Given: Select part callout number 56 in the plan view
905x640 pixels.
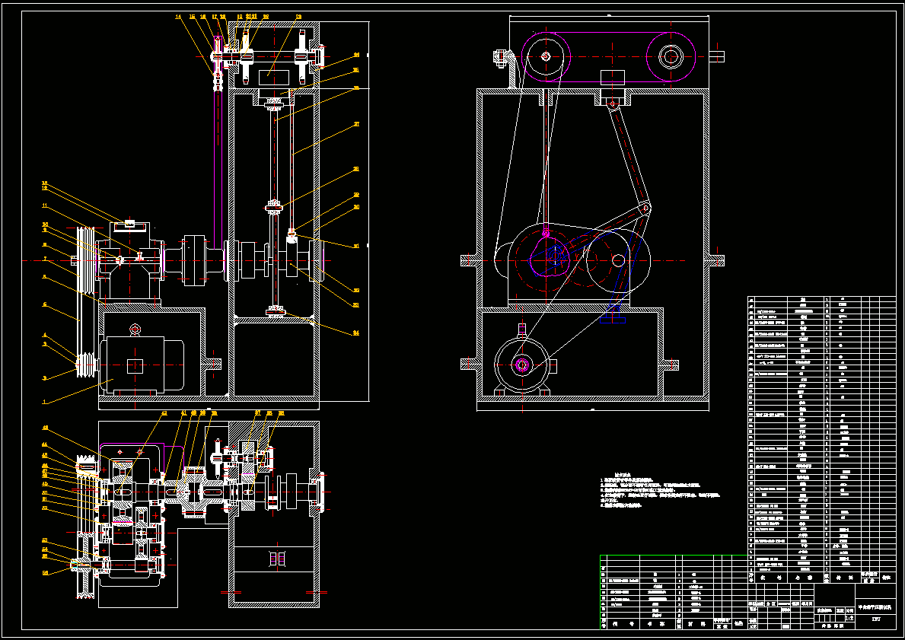Looking at the screenshot, I should coord(44,573).
